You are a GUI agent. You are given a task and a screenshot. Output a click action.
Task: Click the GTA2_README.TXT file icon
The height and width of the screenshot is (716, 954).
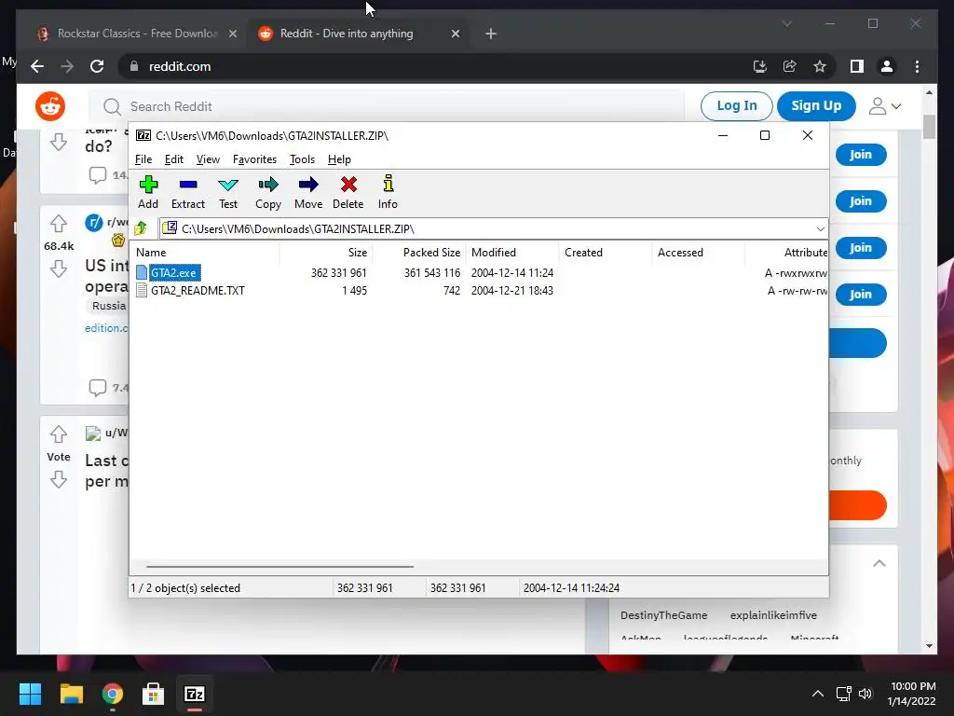pyautogui.click(x=142, y=291)
